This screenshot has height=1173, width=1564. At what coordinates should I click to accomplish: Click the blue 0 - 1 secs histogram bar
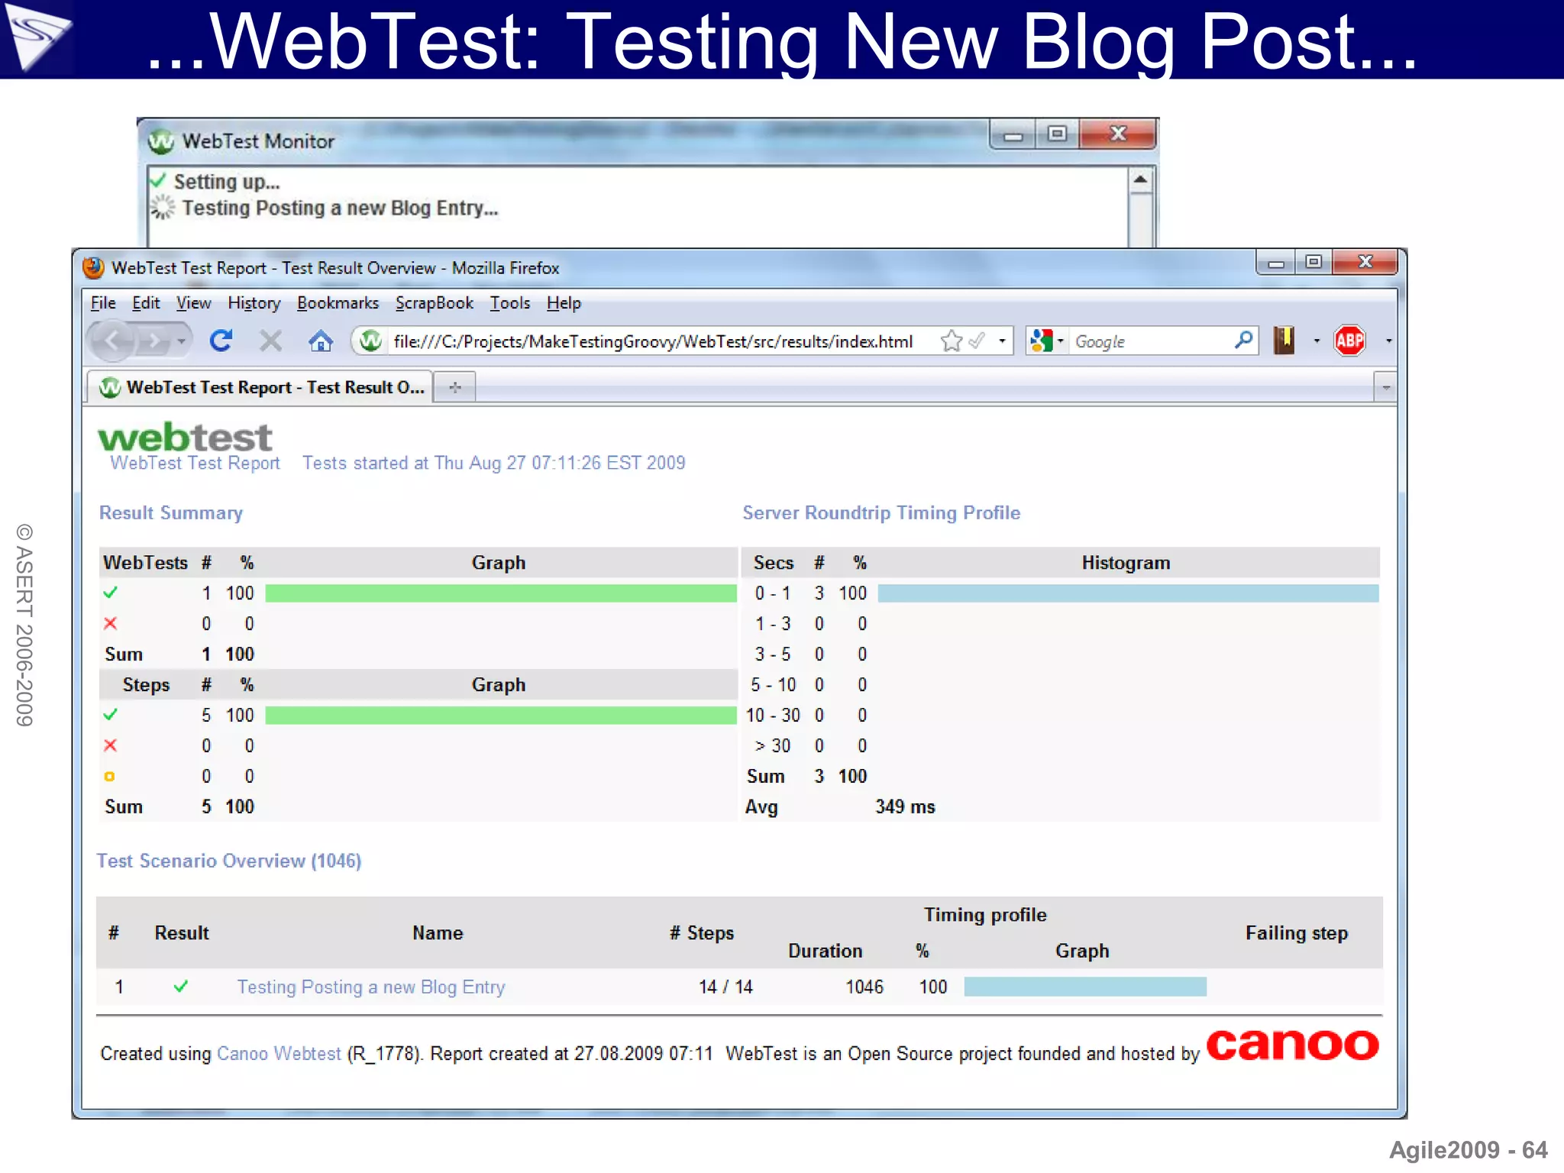(x=1128, y=593)
